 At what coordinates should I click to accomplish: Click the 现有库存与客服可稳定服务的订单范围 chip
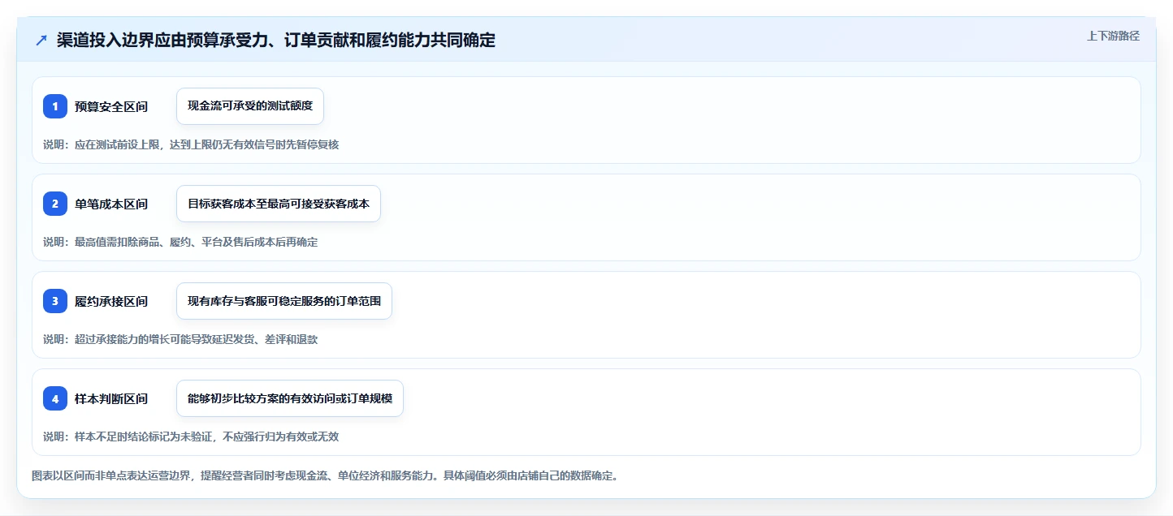[284, 301]
